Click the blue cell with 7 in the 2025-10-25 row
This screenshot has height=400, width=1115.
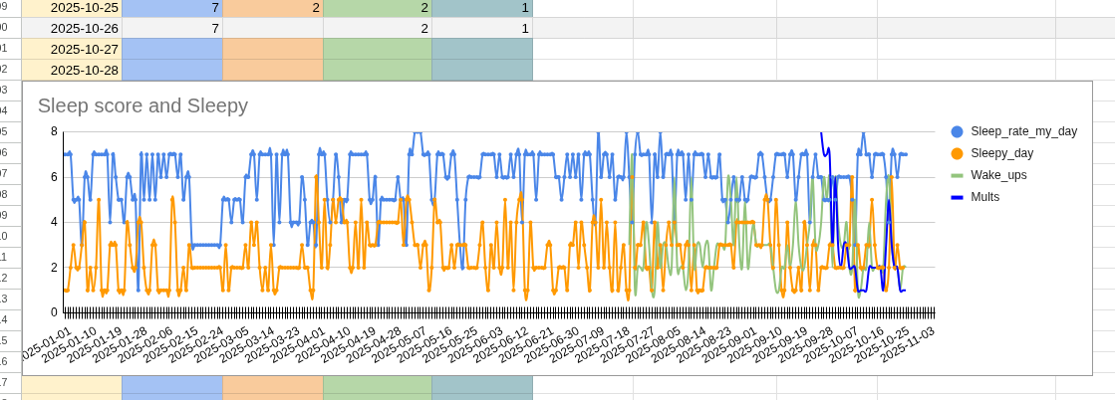point(172,7)
